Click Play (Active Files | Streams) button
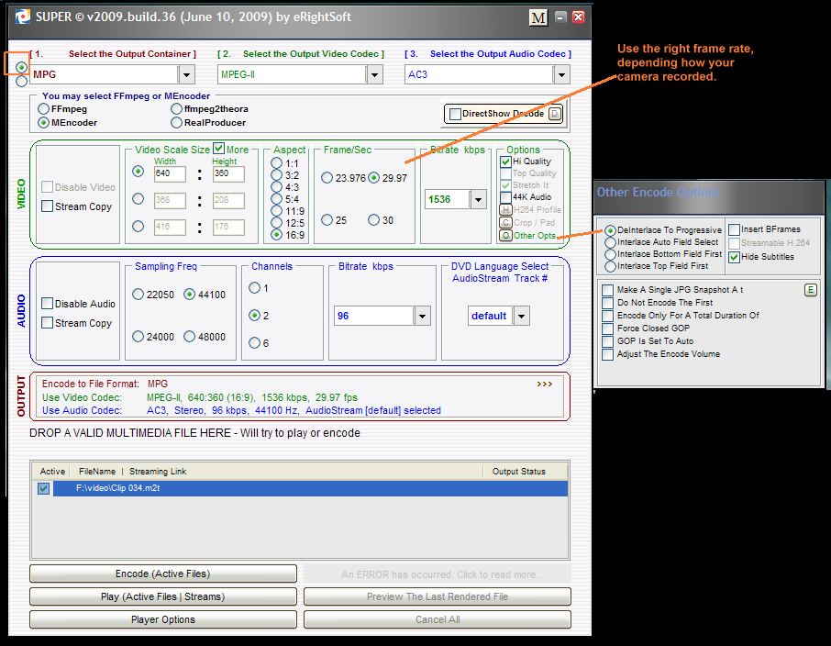The height and width of the screenshot is (646, 831). (x=163, y=596)
